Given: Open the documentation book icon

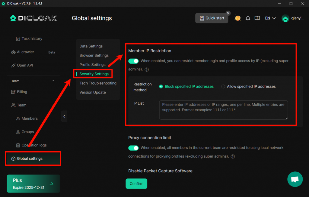Looking at the screenshot, I should pyautogui.click(x=257, y=18).
